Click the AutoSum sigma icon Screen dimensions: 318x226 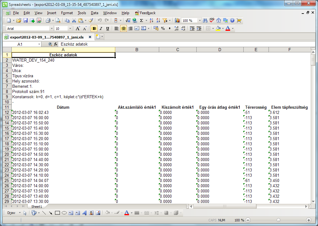point(142,20)
